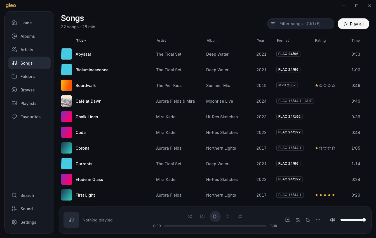Sort songs by Time column header
The height and width of the screenshot is (238, 376).
click(356, 41)
